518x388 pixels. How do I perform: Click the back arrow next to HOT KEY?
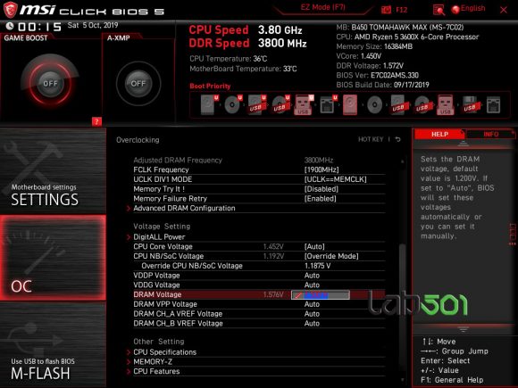pyautogui.click(x=398, y=139)
